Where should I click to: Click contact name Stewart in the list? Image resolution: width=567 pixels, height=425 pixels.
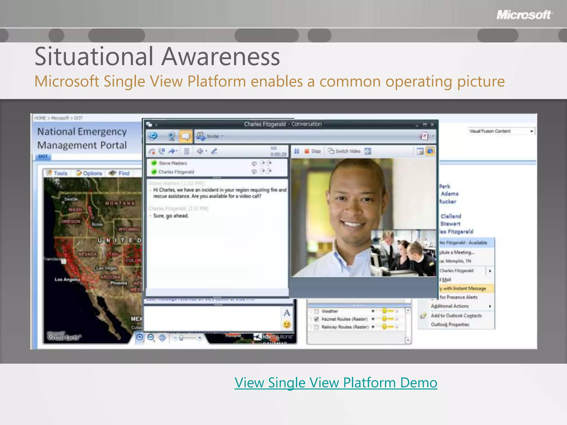coord(450,224)
